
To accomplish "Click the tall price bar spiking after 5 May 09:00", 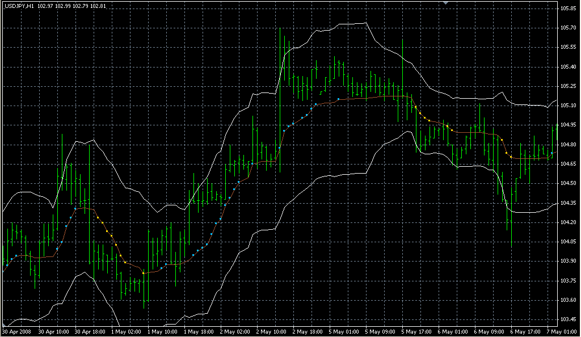I will tap(402, 62).
